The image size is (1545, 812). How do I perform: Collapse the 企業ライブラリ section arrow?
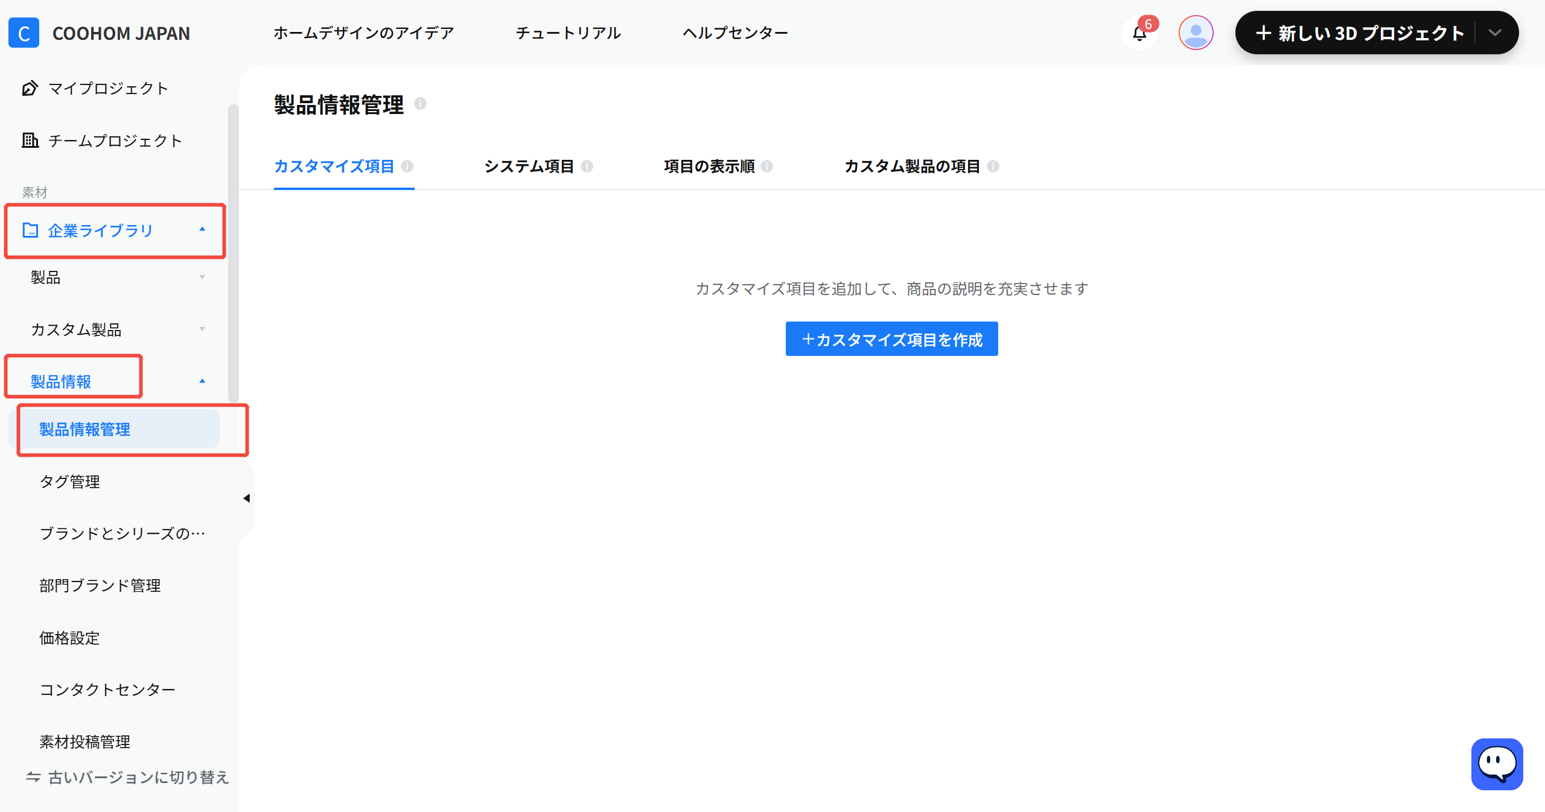[202, 229]
